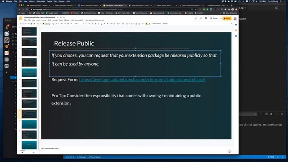The image size is (288, 162).
Task: Click the Present button
Action: click(x=214, y=18)
